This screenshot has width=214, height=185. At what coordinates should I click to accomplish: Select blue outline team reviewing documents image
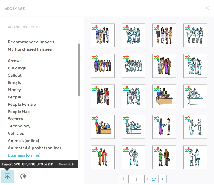134,96
